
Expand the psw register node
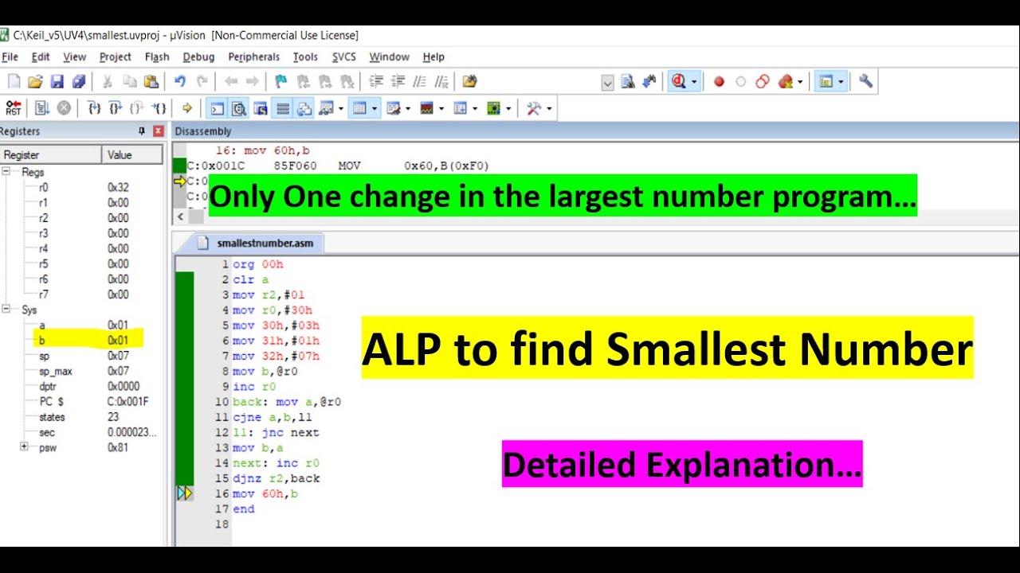(x=24, y=447)
